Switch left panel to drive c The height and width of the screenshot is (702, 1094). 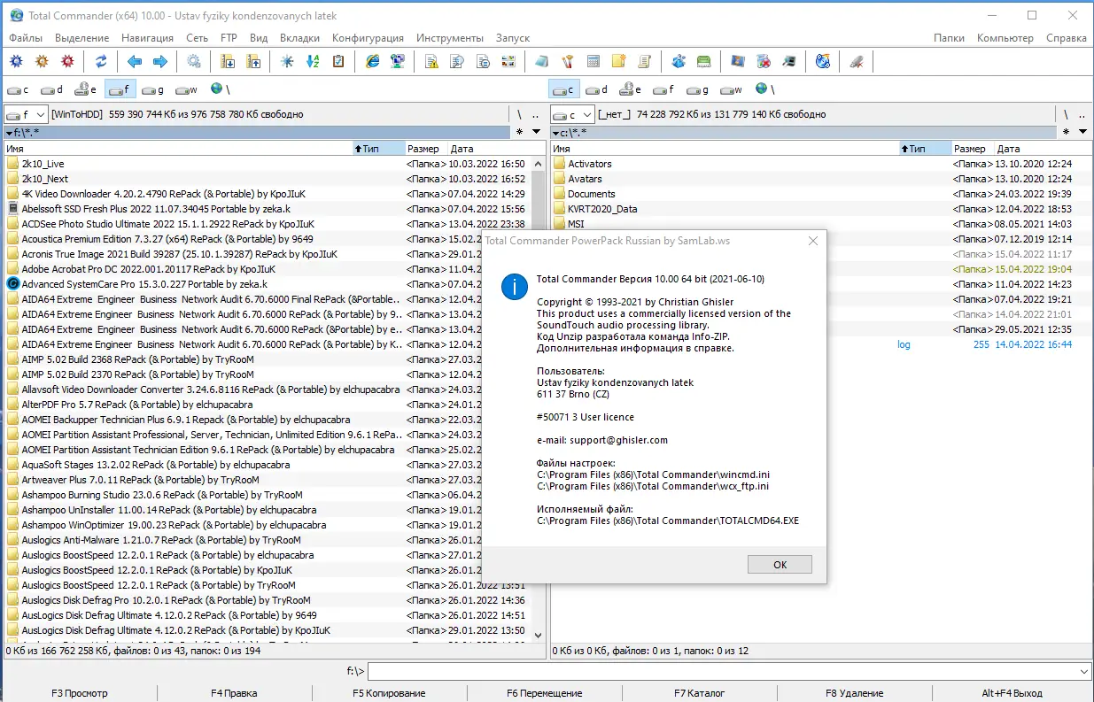click(19, 89)
